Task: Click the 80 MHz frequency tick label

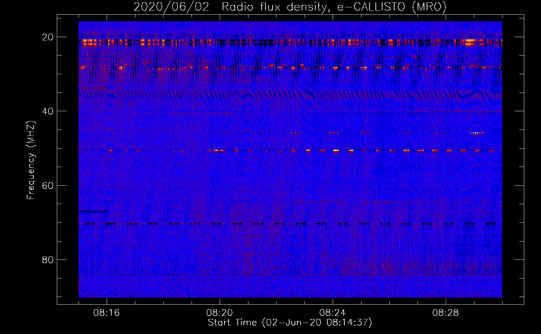Action: [x=48, y=260]
